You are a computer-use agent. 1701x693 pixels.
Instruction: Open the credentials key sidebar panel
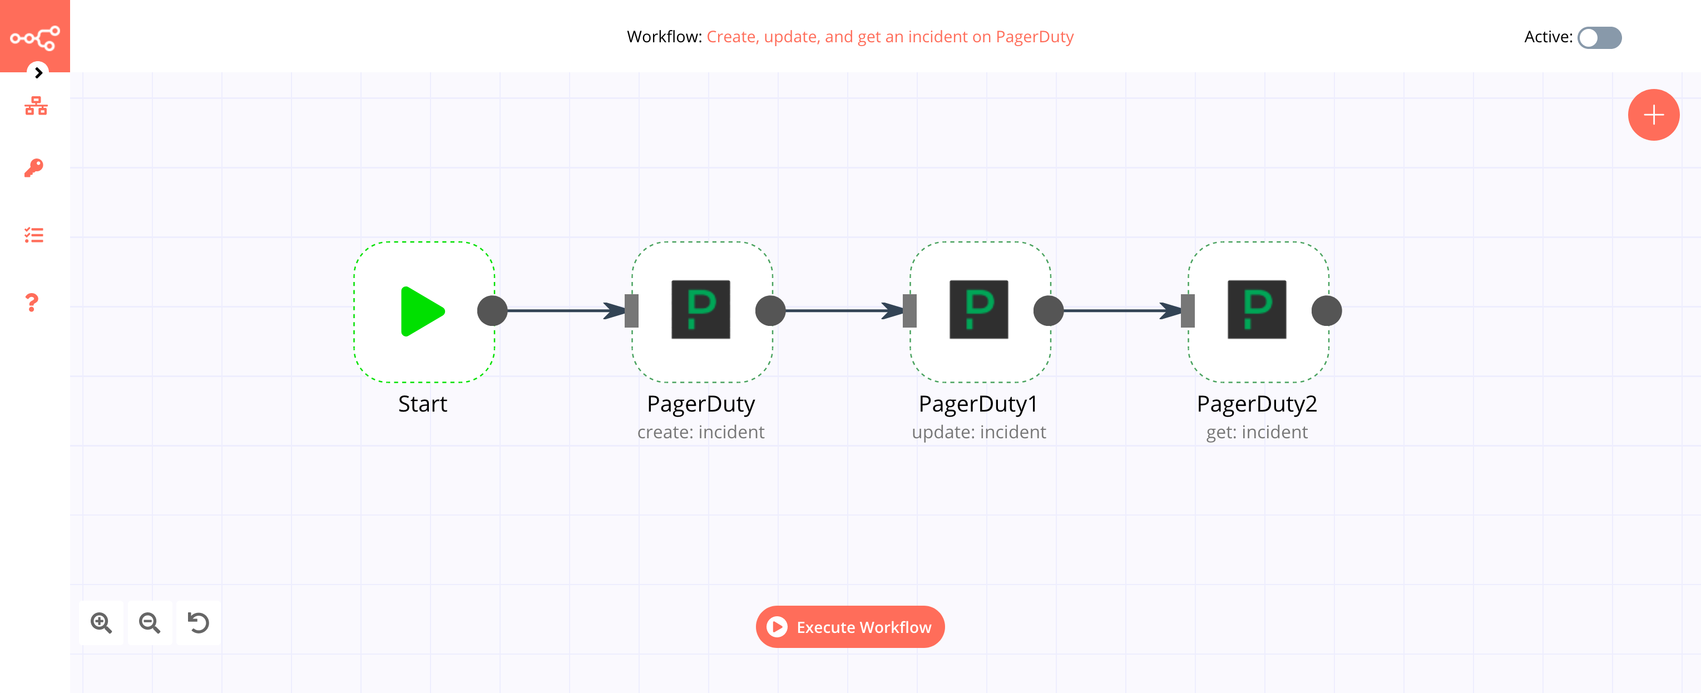[34, 168]
